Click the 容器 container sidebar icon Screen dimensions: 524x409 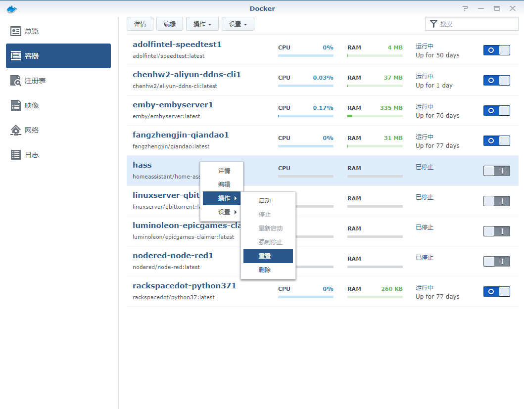[x=16, y=56]
